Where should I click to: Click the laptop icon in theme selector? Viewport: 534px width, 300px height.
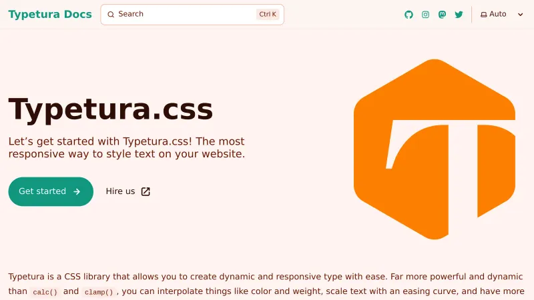pyautogui.click(x=483, y=14)
